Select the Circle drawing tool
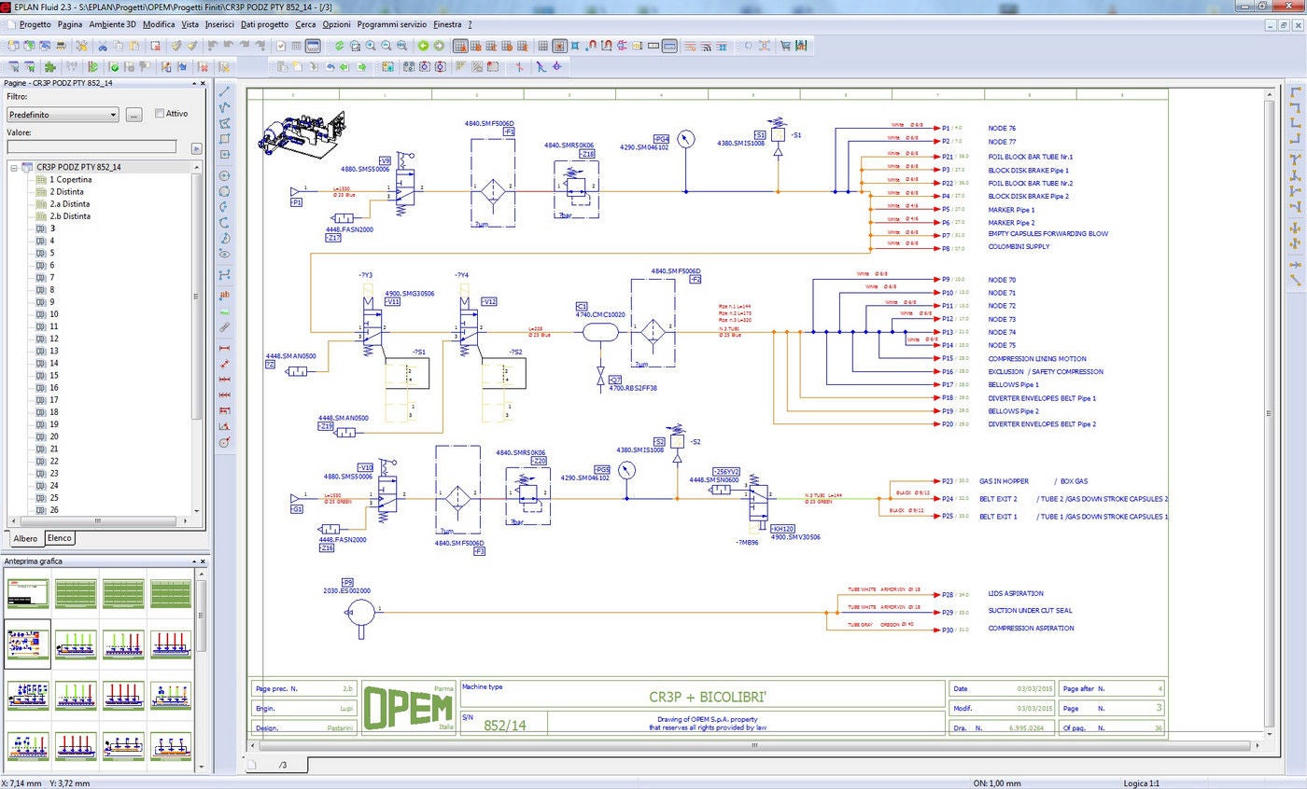1307x789 pixels. pos(223,175)
